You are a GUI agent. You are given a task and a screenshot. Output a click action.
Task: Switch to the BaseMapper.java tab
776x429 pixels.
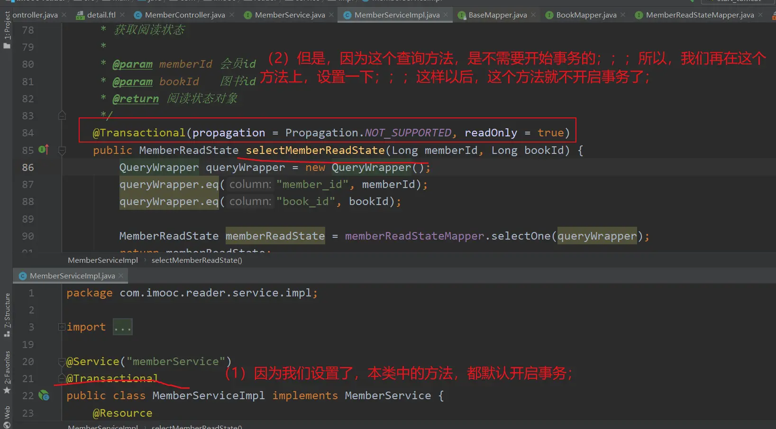pyautogui.click(x=498, y=15)
